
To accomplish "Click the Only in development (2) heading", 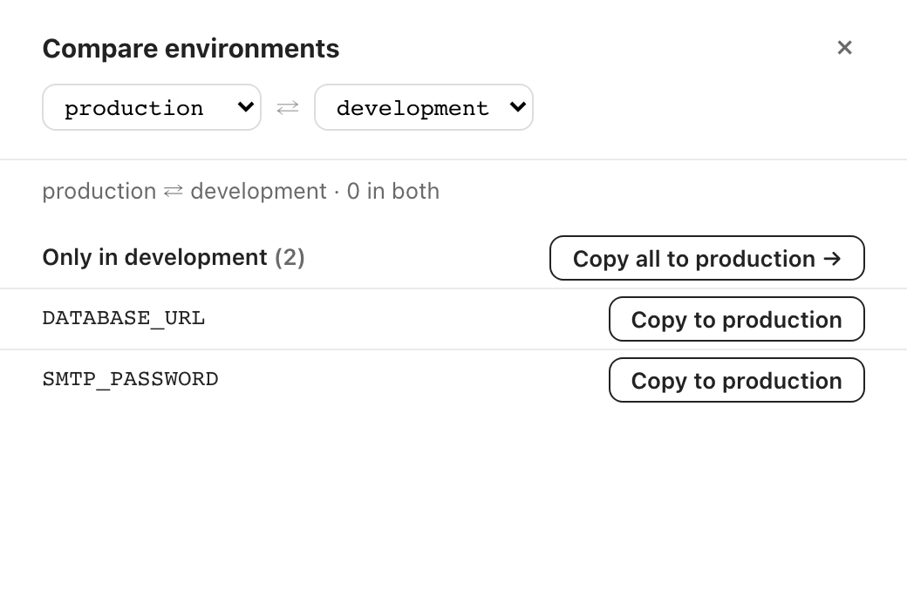I will click(x=174, y=257).
